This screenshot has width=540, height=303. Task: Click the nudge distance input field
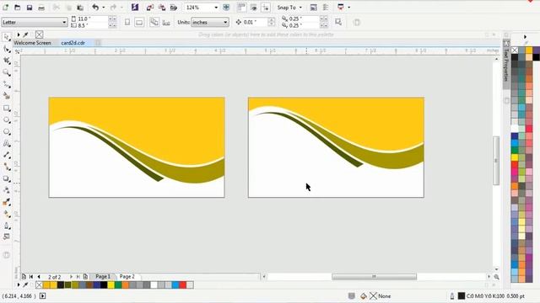[x=255, y=22]
